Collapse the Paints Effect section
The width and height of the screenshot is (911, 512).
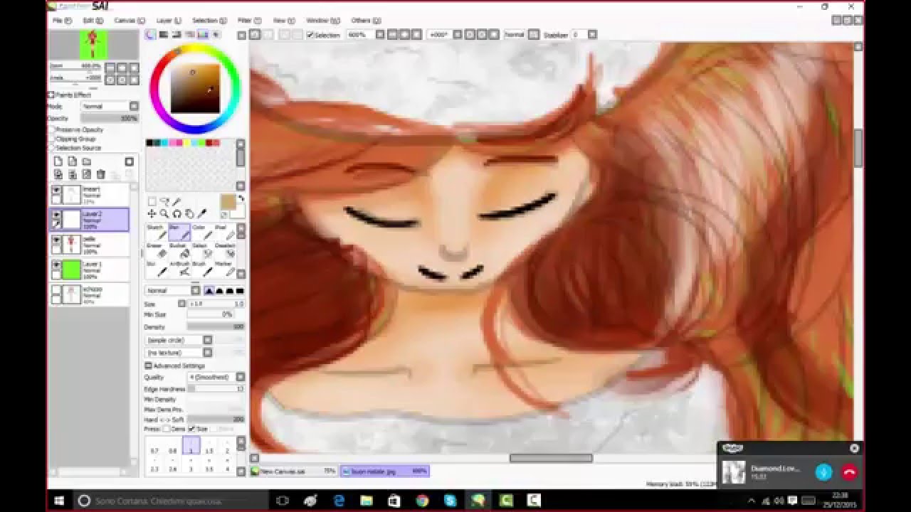51,95
